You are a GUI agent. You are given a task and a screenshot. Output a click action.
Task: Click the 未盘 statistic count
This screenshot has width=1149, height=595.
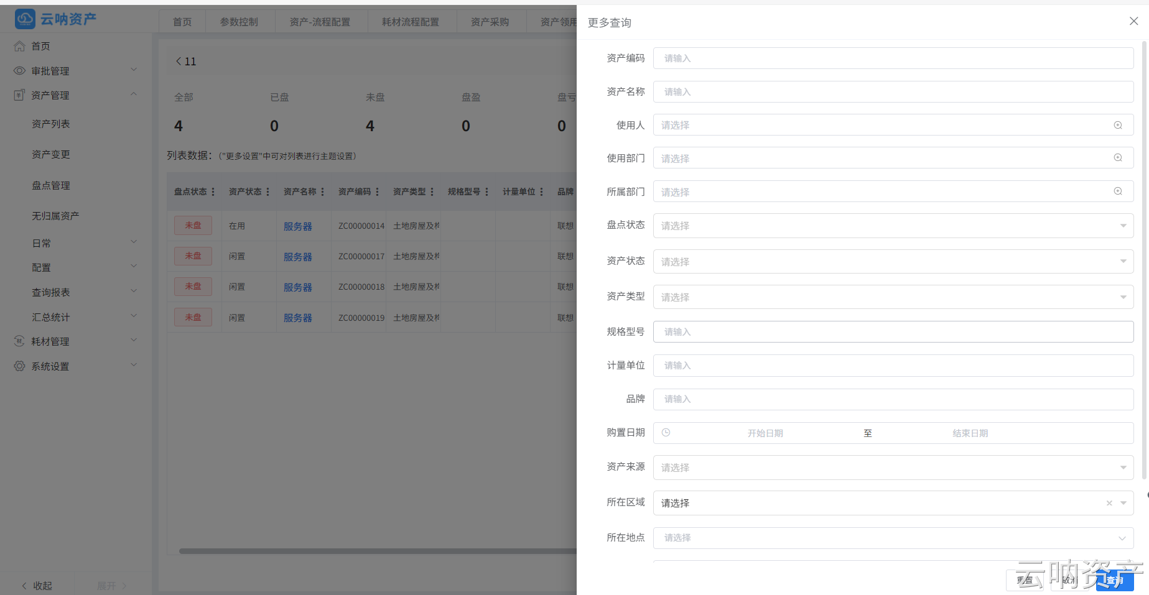click(x=370, y=126)
